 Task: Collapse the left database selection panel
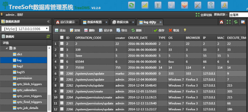[48, 22]
